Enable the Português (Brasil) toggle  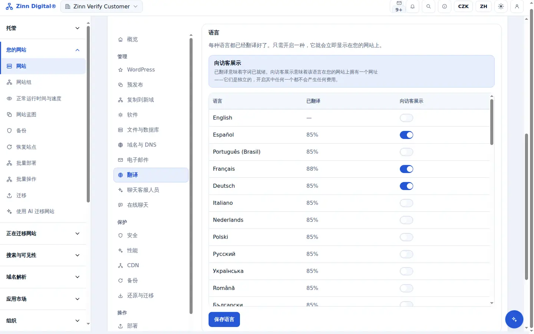click(406, 152)
